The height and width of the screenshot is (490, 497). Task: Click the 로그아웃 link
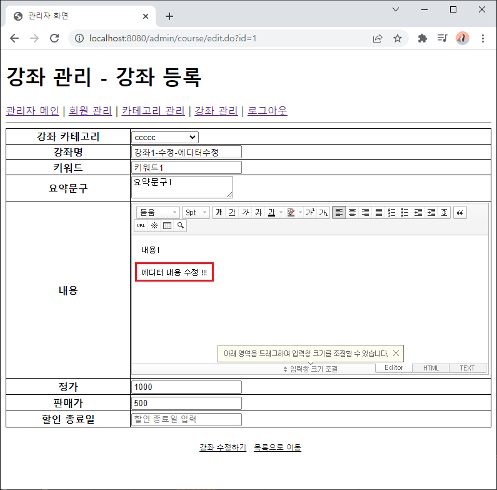coord(267,111)
